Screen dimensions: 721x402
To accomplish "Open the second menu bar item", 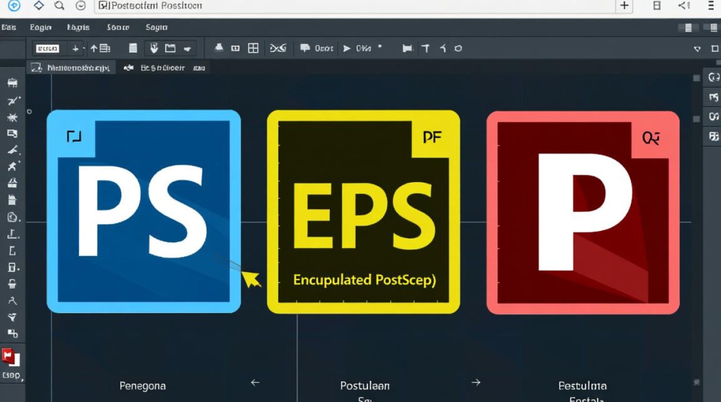I will (41, 27).
